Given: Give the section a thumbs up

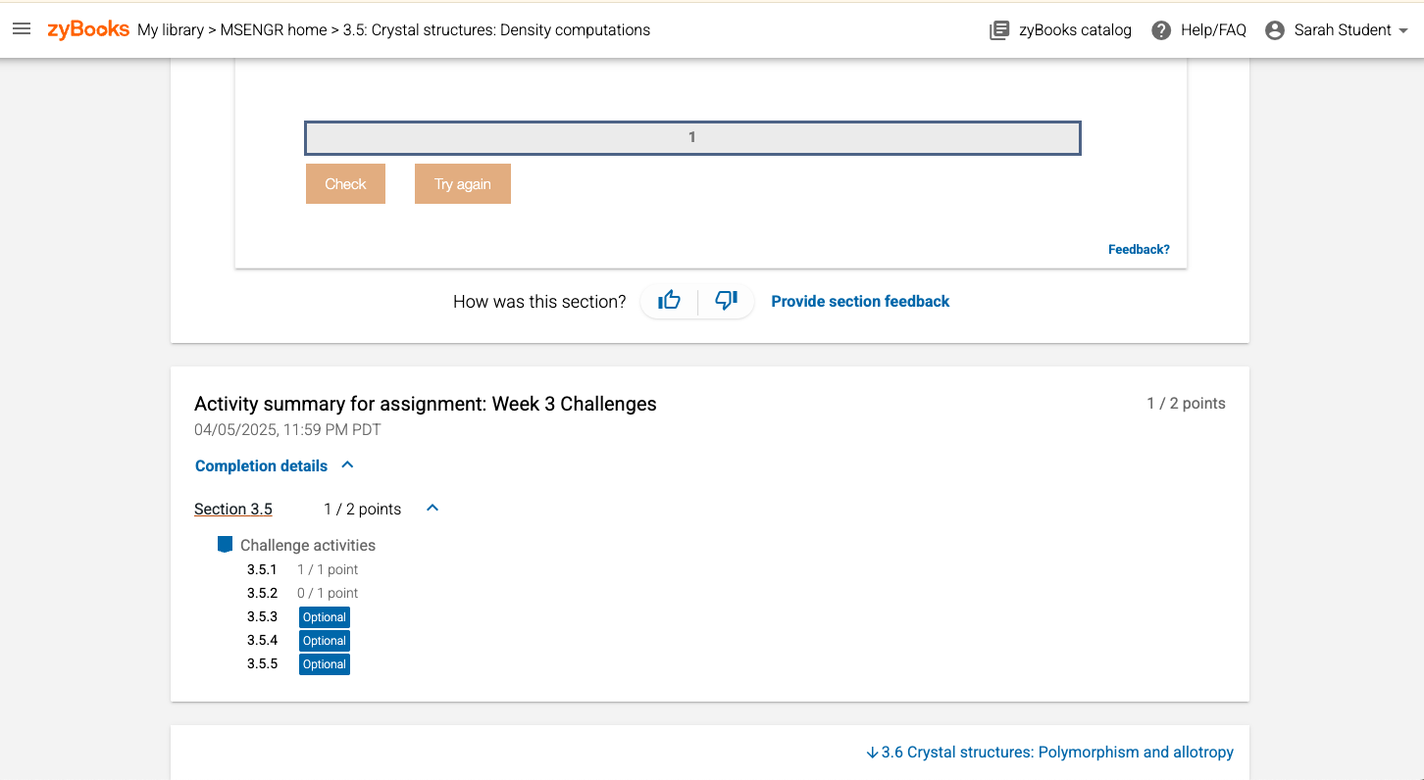Looking at the screenshot, I should point(669,301).
